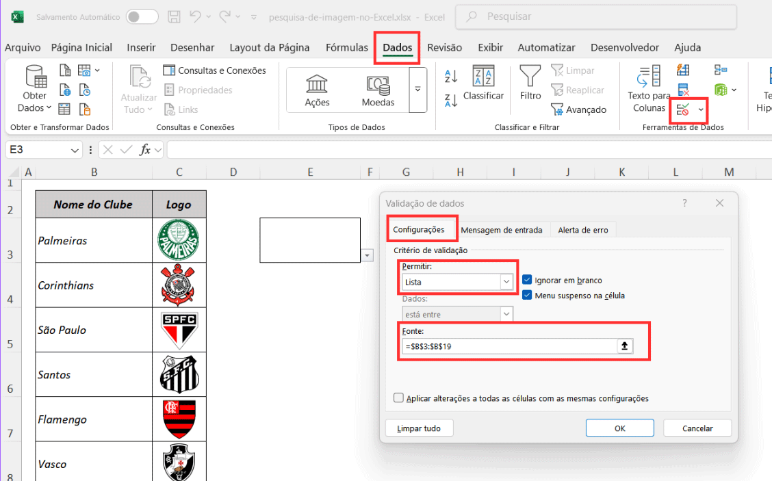Open the Fórmulas ribbon tab
Screen dimensions: 772x481
tap(346, 47)
